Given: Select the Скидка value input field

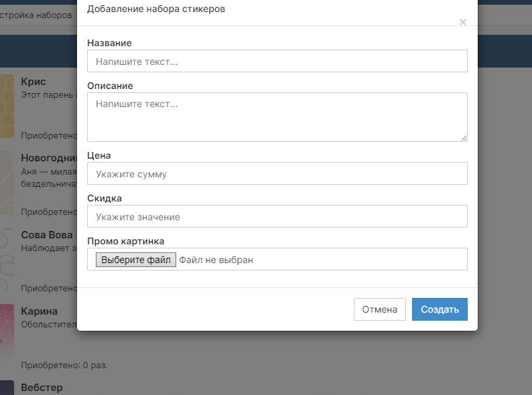Looking at the screenshot, I should [277, 217].
